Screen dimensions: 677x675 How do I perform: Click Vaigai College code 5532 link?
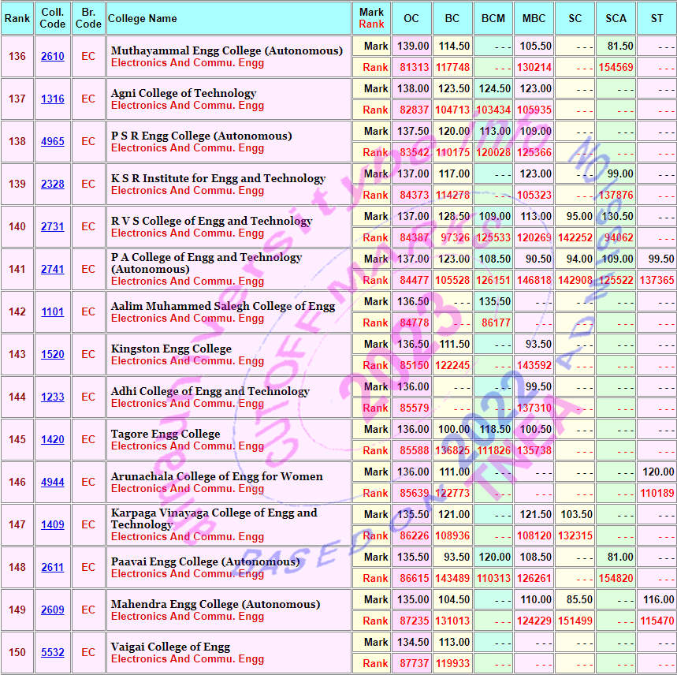tap(53, 653)
